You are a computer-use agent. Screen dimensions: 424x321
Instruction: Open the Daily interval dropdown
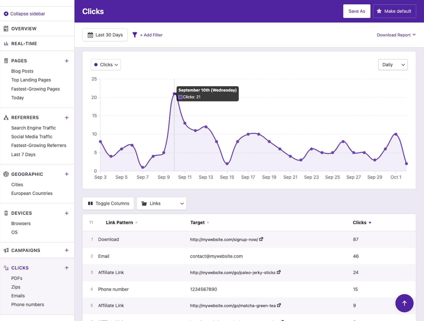(393, 65)
